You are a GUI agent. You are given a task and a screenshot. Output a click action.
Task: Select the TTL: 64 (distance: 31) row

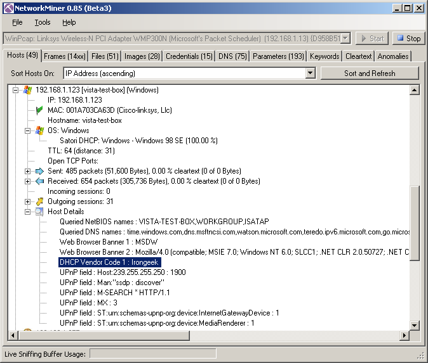[x=81, y=151]
